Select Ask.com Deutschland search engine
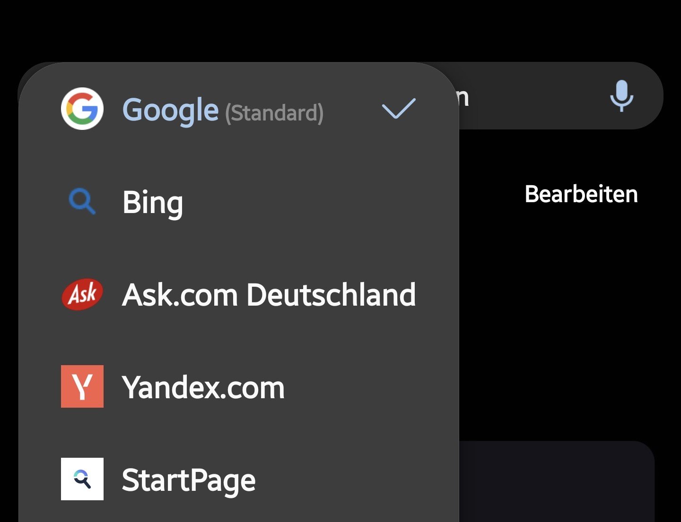The height and width of the screenshot is (522, 681). pyautogui.click(x=269, y=295)
